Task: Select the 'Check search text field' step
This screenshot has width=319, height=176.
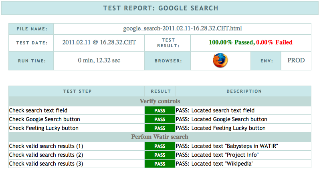Action: (x=38, y=110)
